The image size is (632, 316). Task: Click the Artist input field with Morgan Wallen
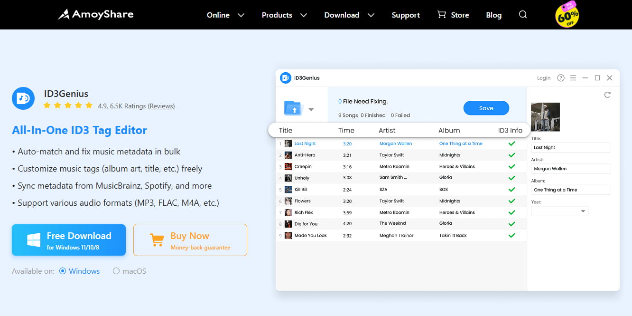coord(571,169)
